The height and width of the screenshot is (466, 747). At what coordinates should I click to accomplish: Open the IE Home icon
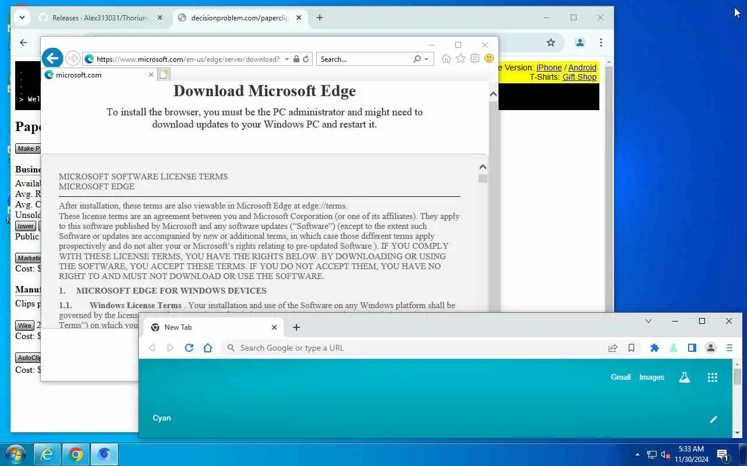[446, 58]
